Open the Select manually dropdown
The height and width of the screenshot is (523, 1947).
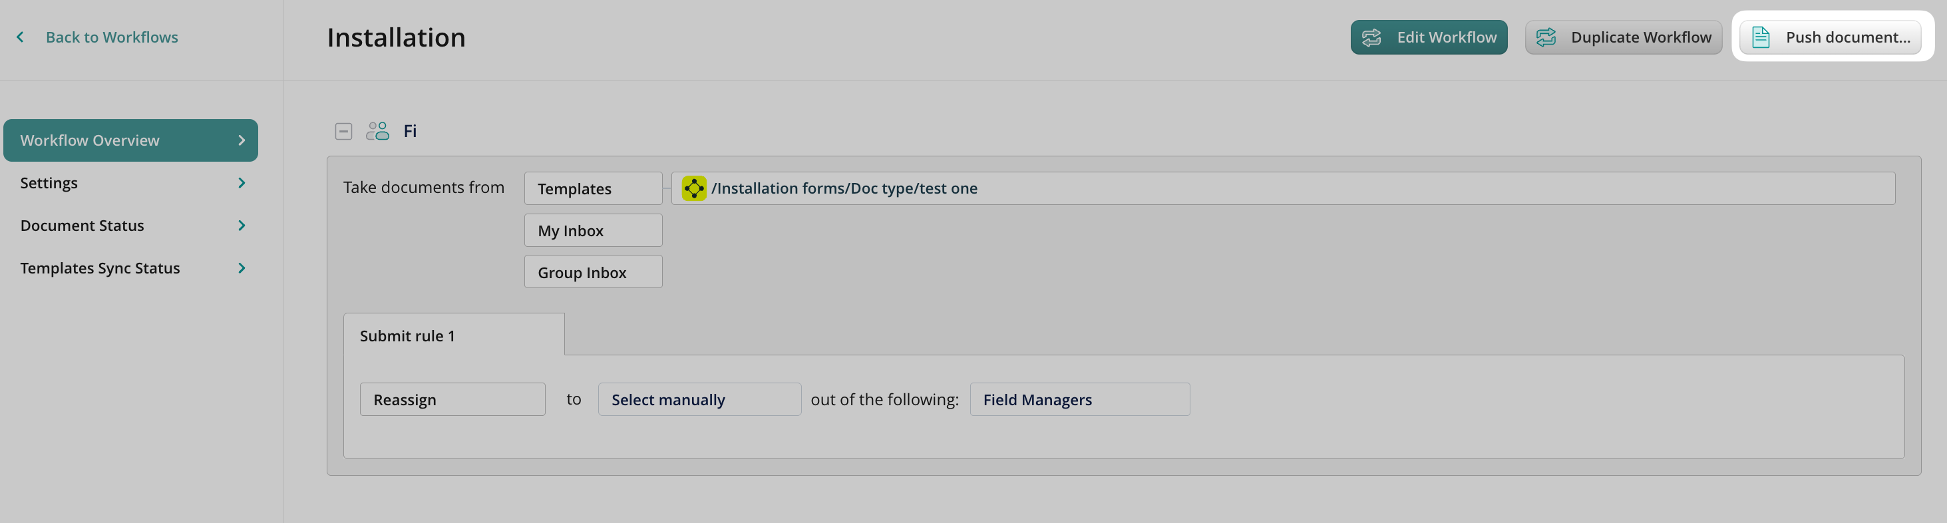click(699, 399)
